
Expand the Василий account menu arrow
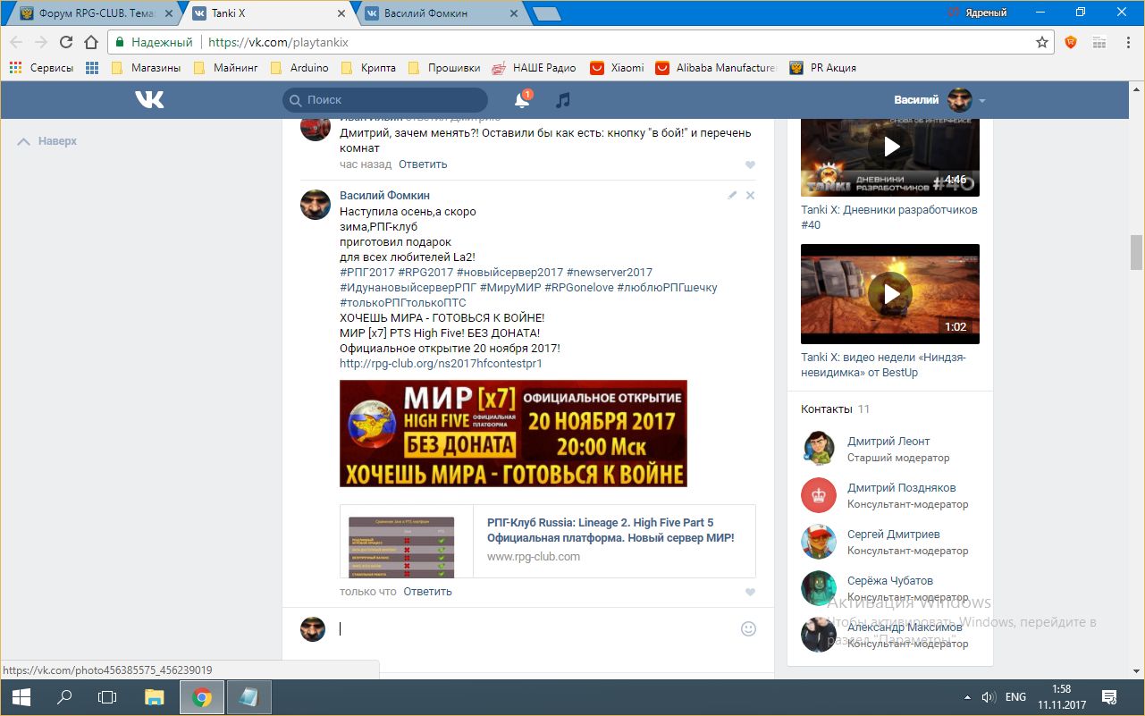click(981, 101)
